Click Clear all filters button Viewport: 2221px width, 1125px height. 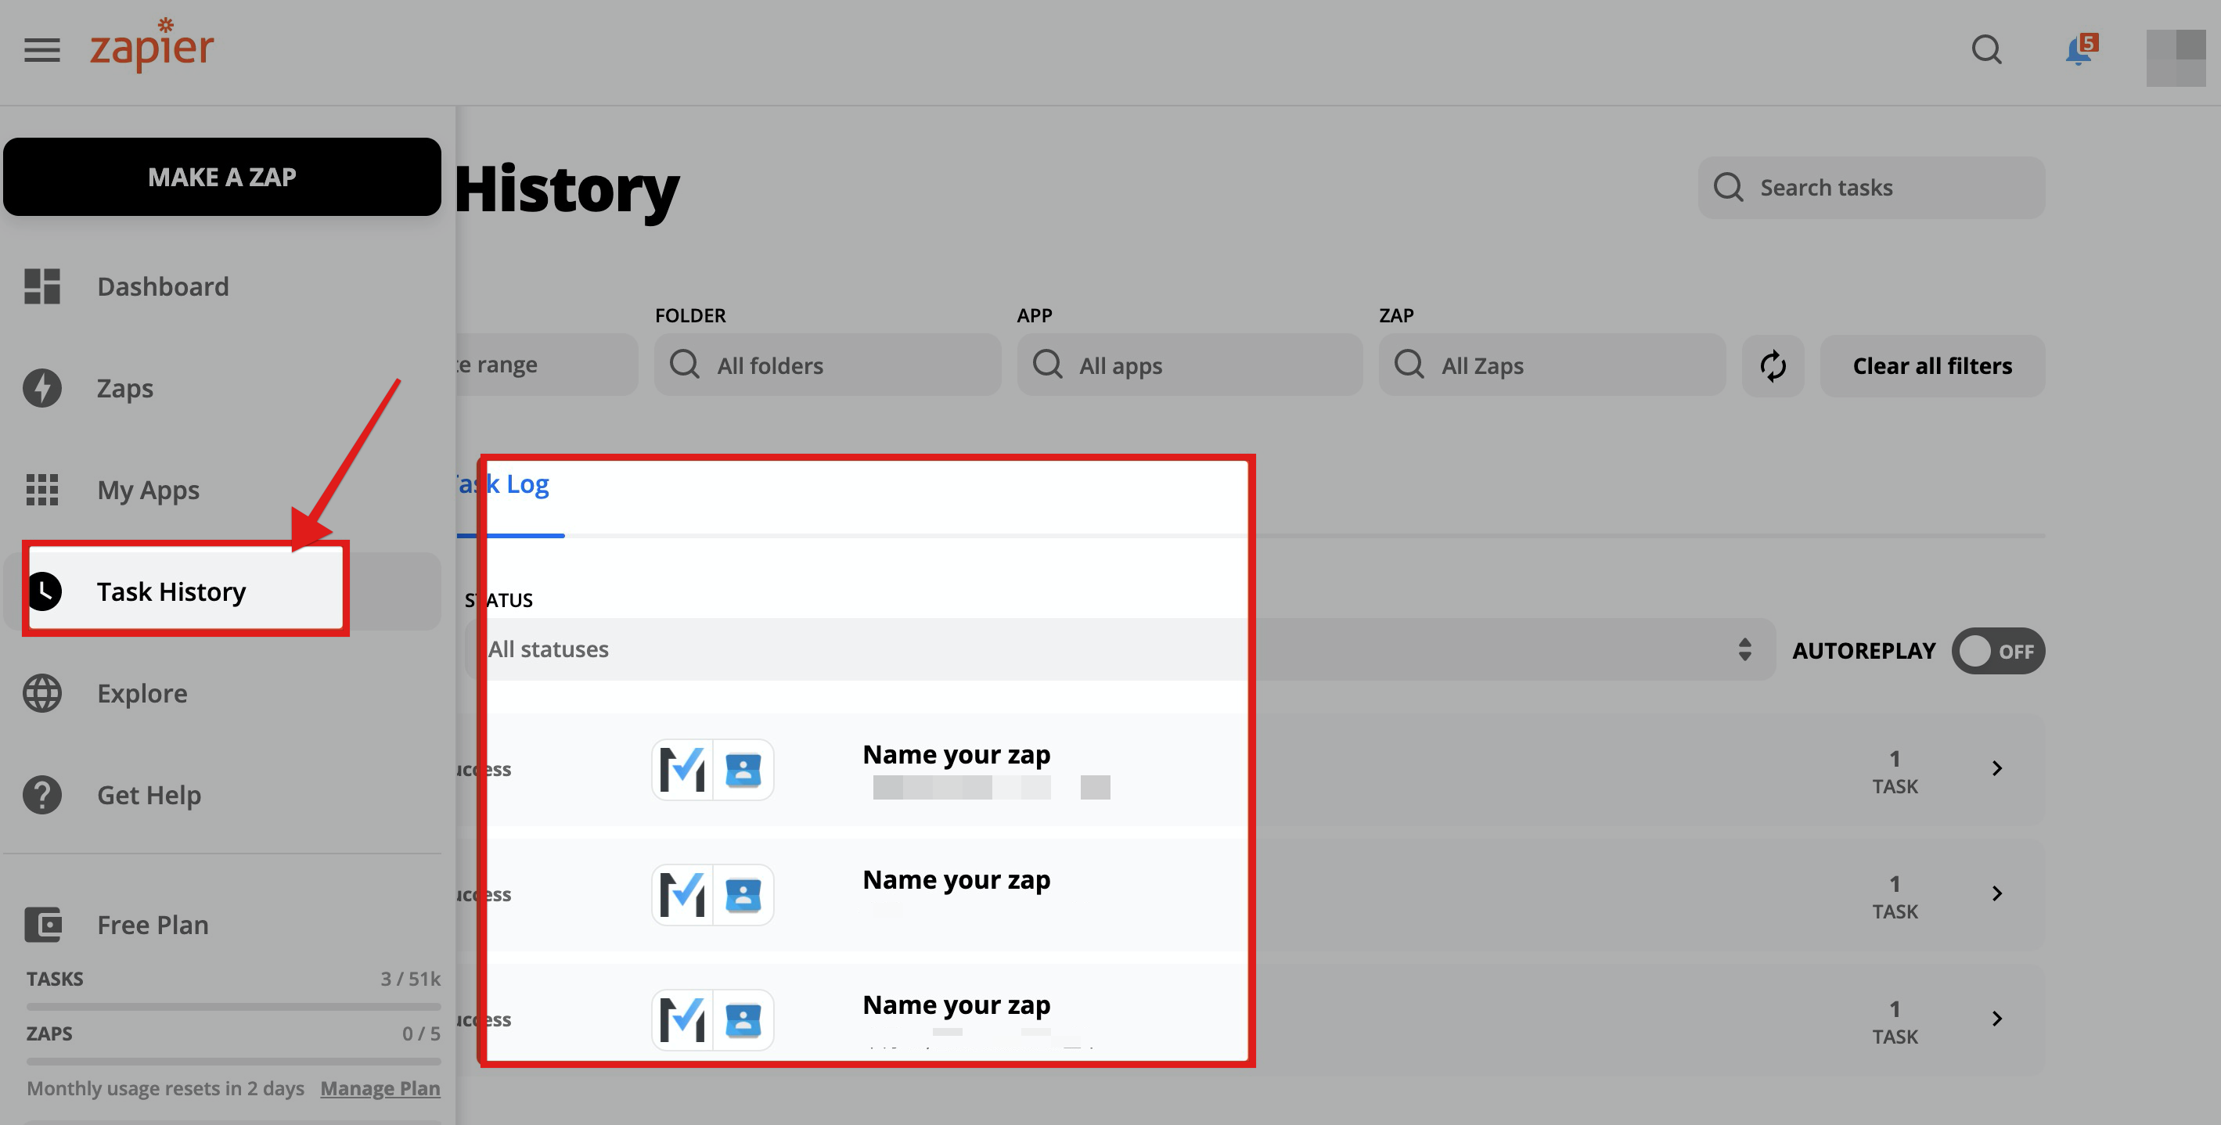pos(1931,366)
